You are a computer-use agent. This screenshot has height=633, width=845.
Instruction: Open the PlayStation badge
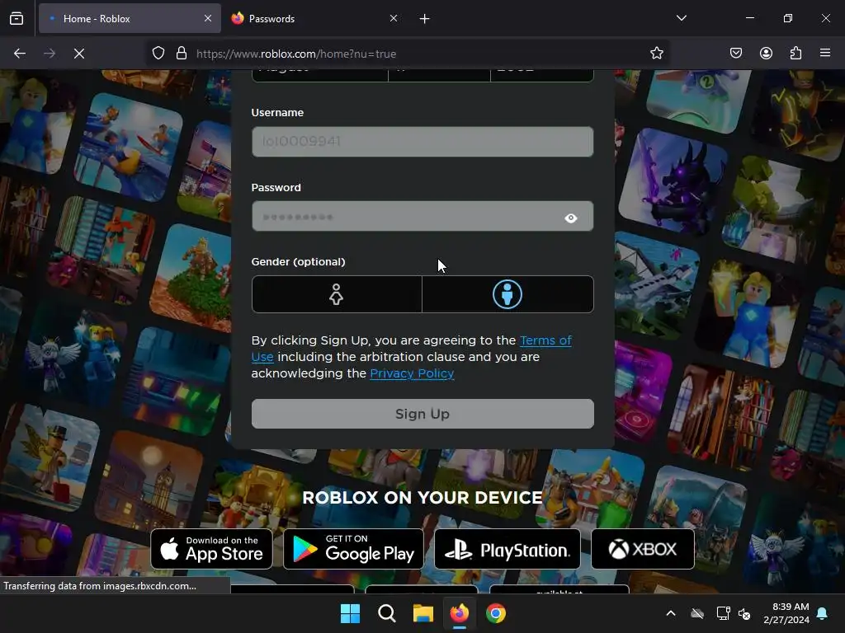point(507,549)
